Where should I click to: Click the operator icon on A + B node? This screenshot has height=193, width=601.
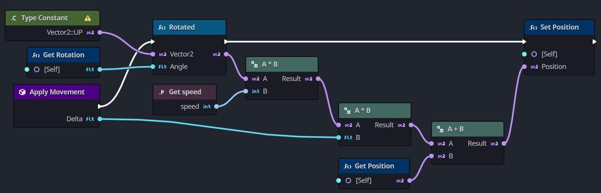pyautogui.click(x=440, y=129)
